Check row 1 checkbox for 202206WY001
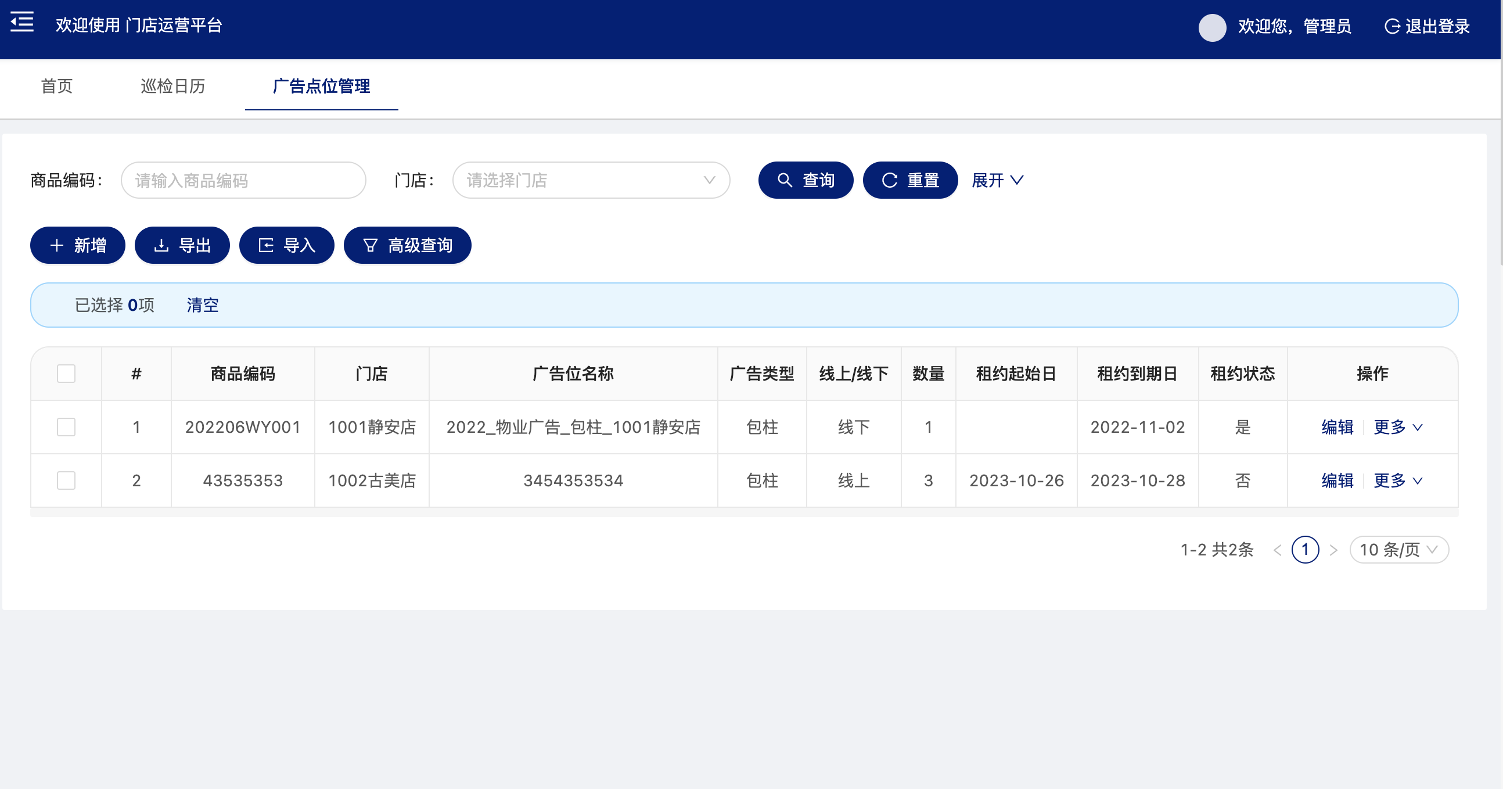Viewport: 1503px width, 789px height. coord(67,427)
